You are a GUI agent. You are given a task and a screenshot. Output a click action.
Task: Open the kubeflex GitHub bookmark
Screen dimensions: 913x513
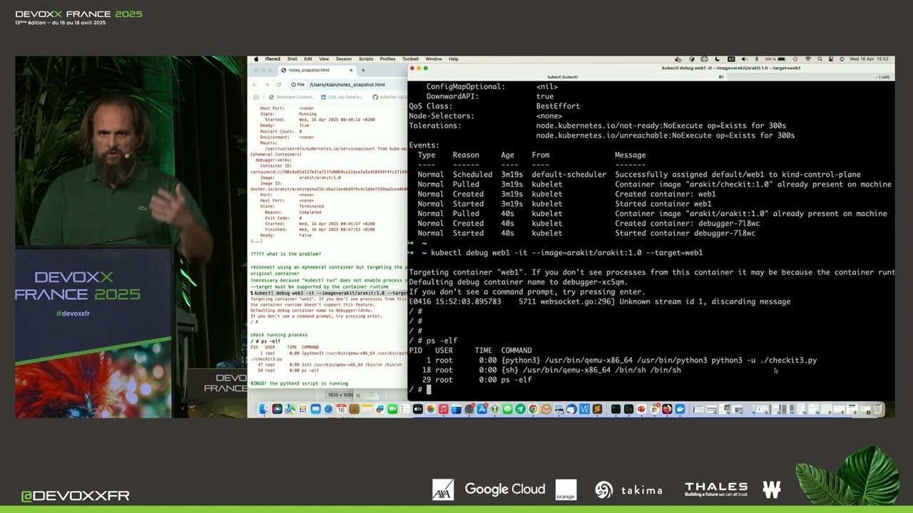(x=389, y=97)
